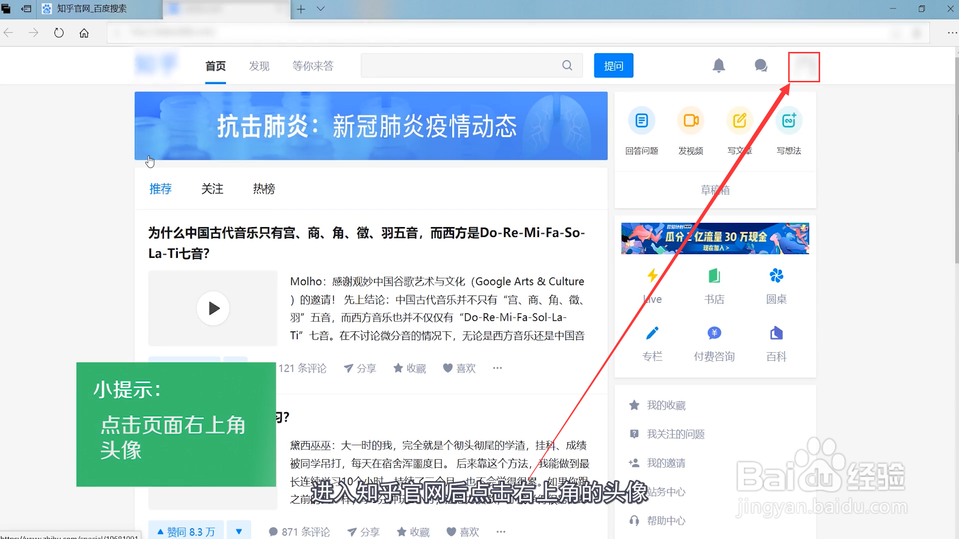Open the browser settings ellipsis menu

point(952,33)
